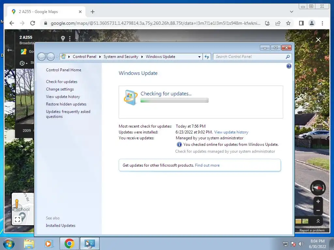Click the Windows Update help question mark icon
Screen dimensions: 334x250
pyautogui.click(x=289, y=66)
